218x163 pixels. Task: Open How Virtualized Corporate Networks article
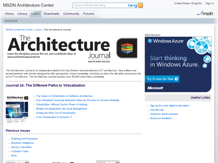pos(78,100)
